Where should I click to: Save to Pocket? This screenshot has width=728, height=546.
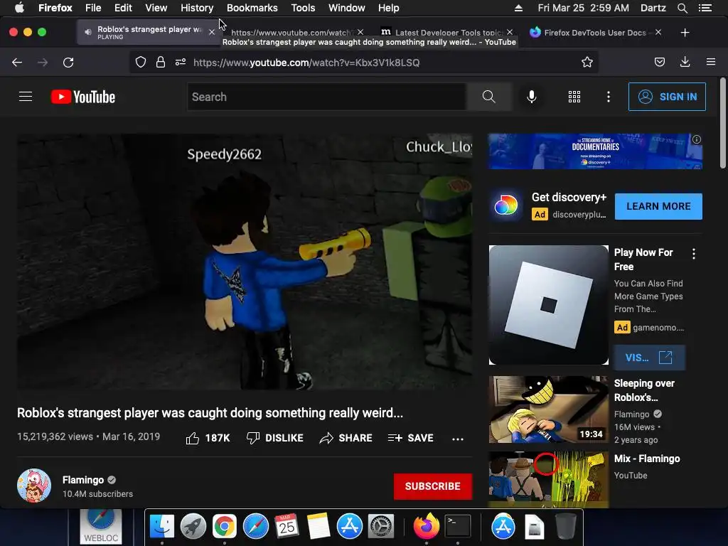tap(659, 63)
